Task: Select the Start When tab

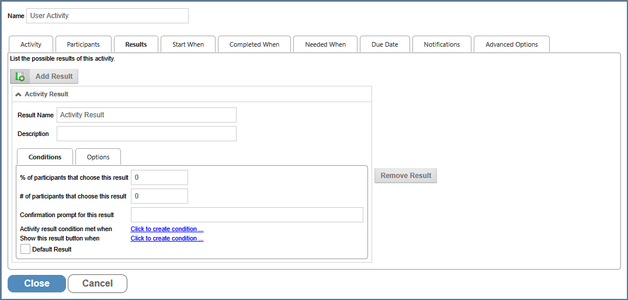Action: pos(188,44)
